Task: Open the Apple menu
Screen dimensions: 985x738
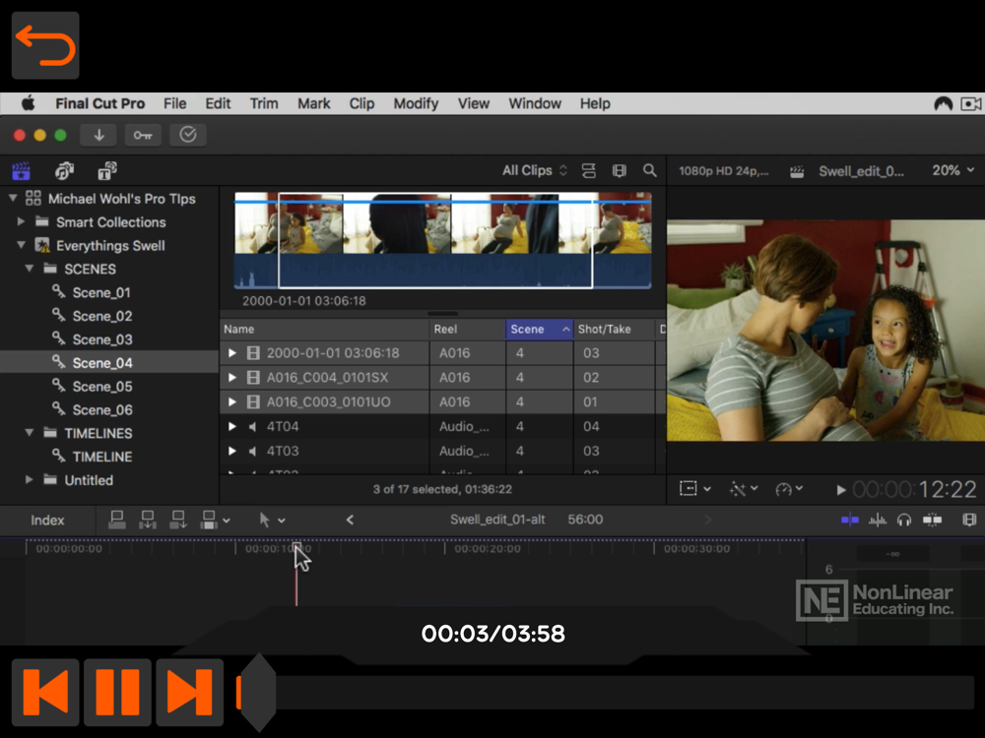Action: click(x=29, y=103)
